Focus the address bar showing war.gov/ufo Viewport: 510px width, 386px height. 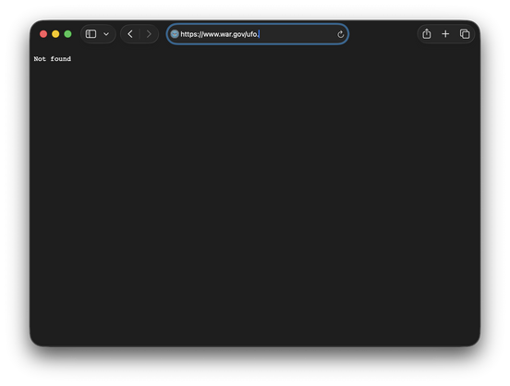(x=257, y=34)
